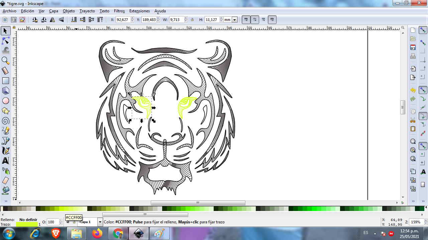Save the document with the floppy icon
Viewport: 428px width, 240px height.
tap(413, 47)
